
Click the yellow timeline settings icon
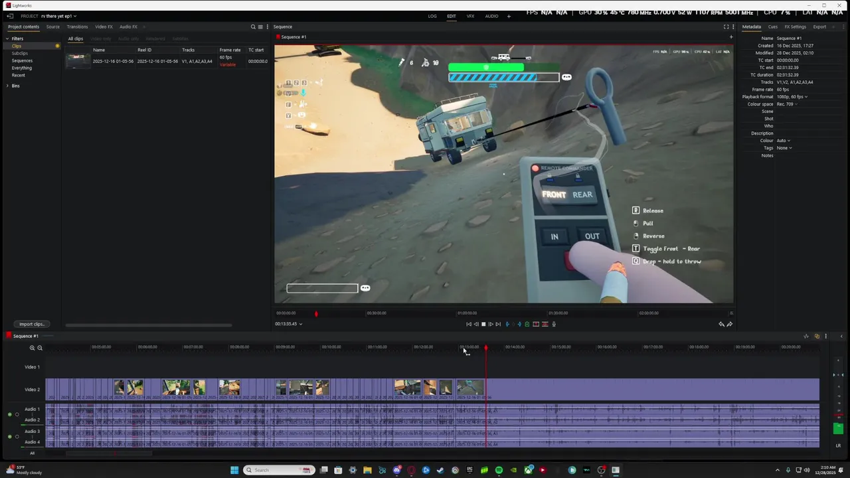(817, 336)
